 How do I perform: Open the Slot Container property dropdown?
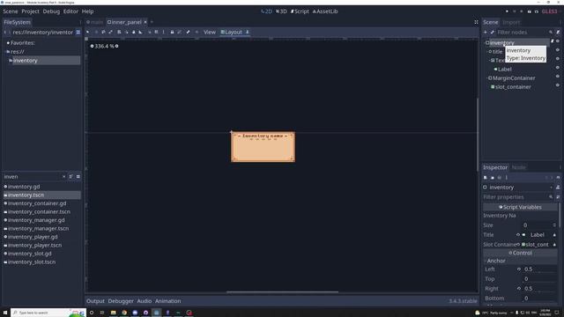point(554,245)
